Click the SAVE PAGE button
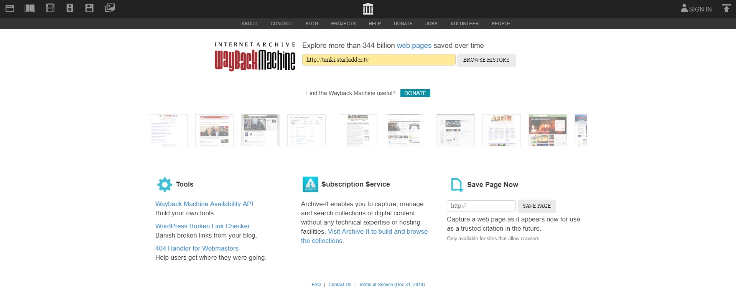 (537, 206)
